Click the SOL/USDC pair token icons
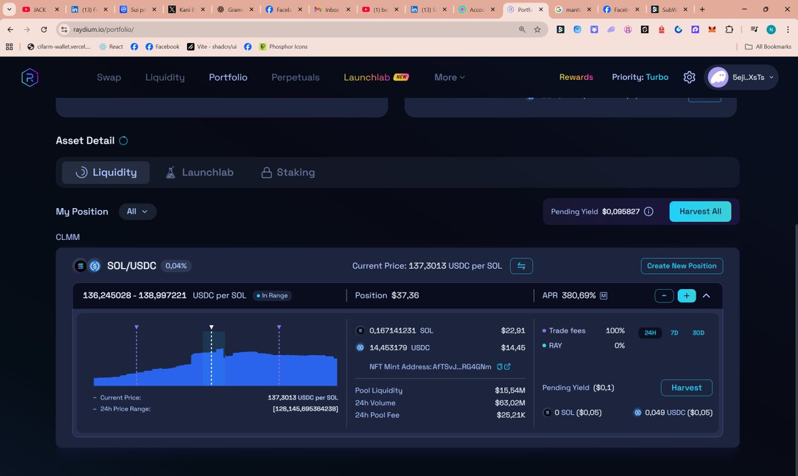The height and width of the screenshot is (476, 798). 87,266
